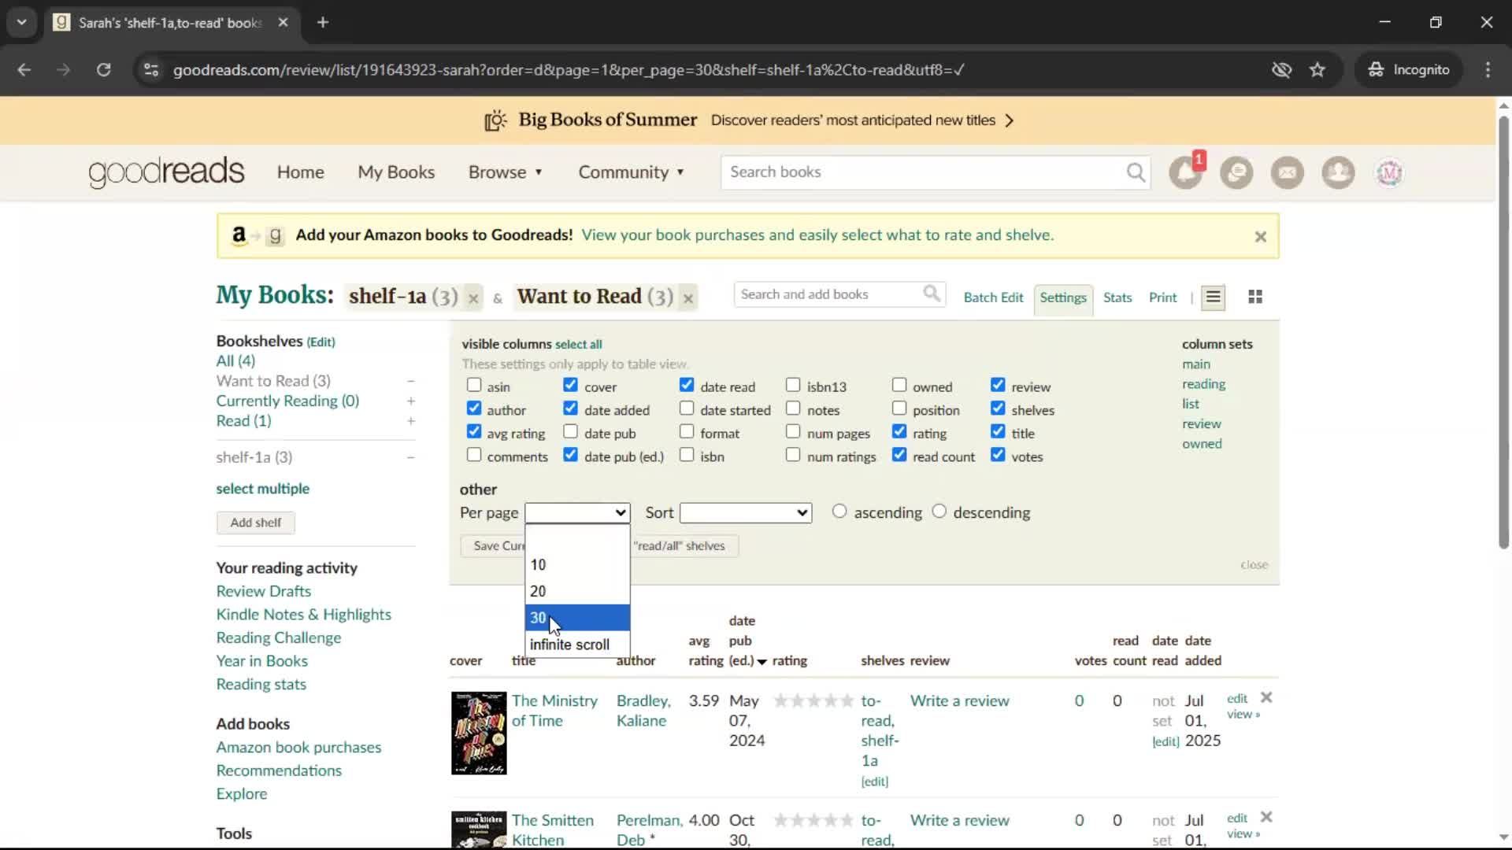Dismiss the Amazon books banner
Image resolution: width=1512 pixels, height=850 pixels.
(x=1260, y=237)
